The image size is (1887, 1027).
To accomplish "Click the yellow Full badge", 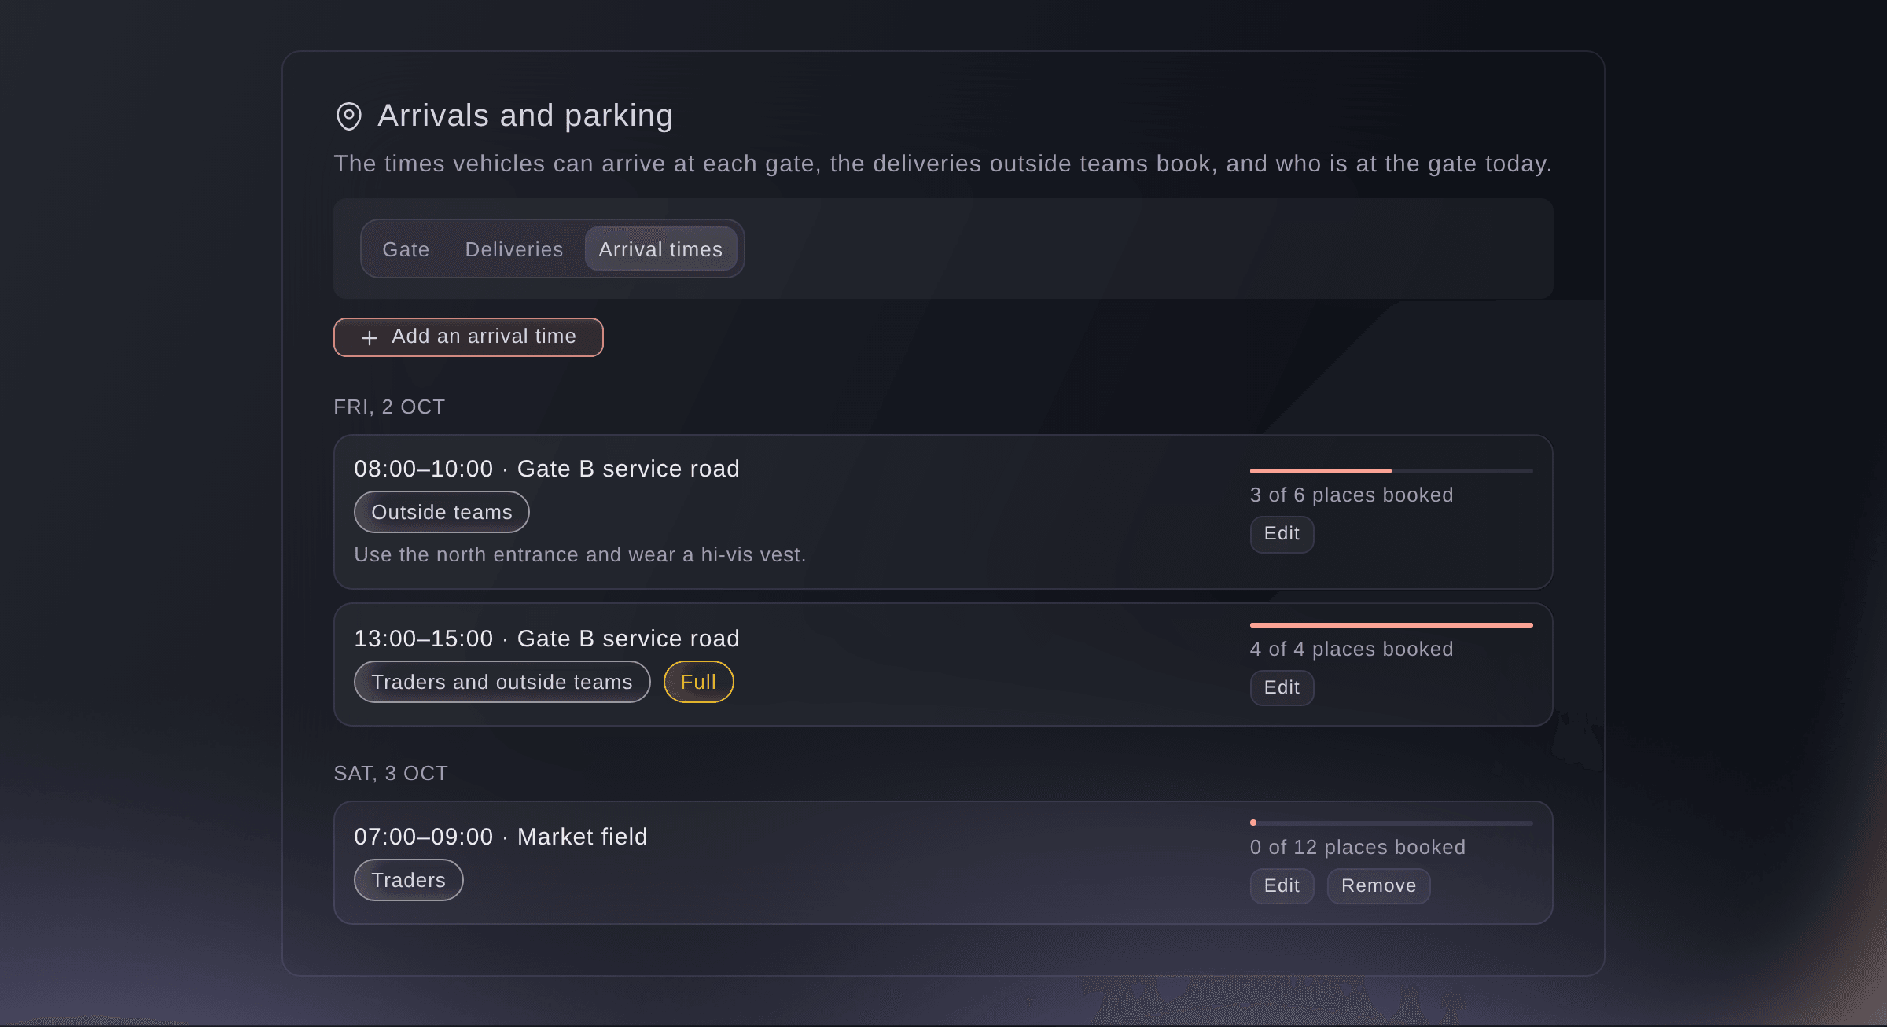I will [x=698, y=682].
